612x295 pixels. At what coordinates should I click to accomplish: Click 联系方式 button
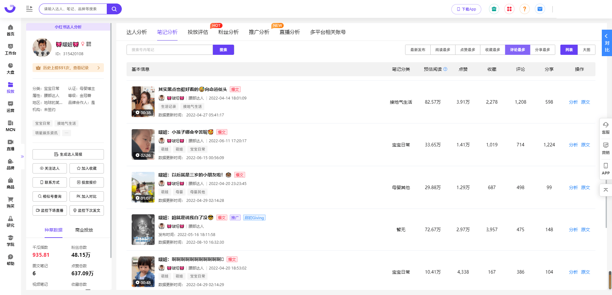click(50, 182)
